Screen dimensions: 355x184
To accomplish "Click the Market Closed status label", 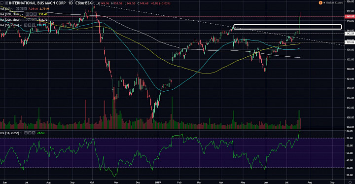I will tap(334, 3).
